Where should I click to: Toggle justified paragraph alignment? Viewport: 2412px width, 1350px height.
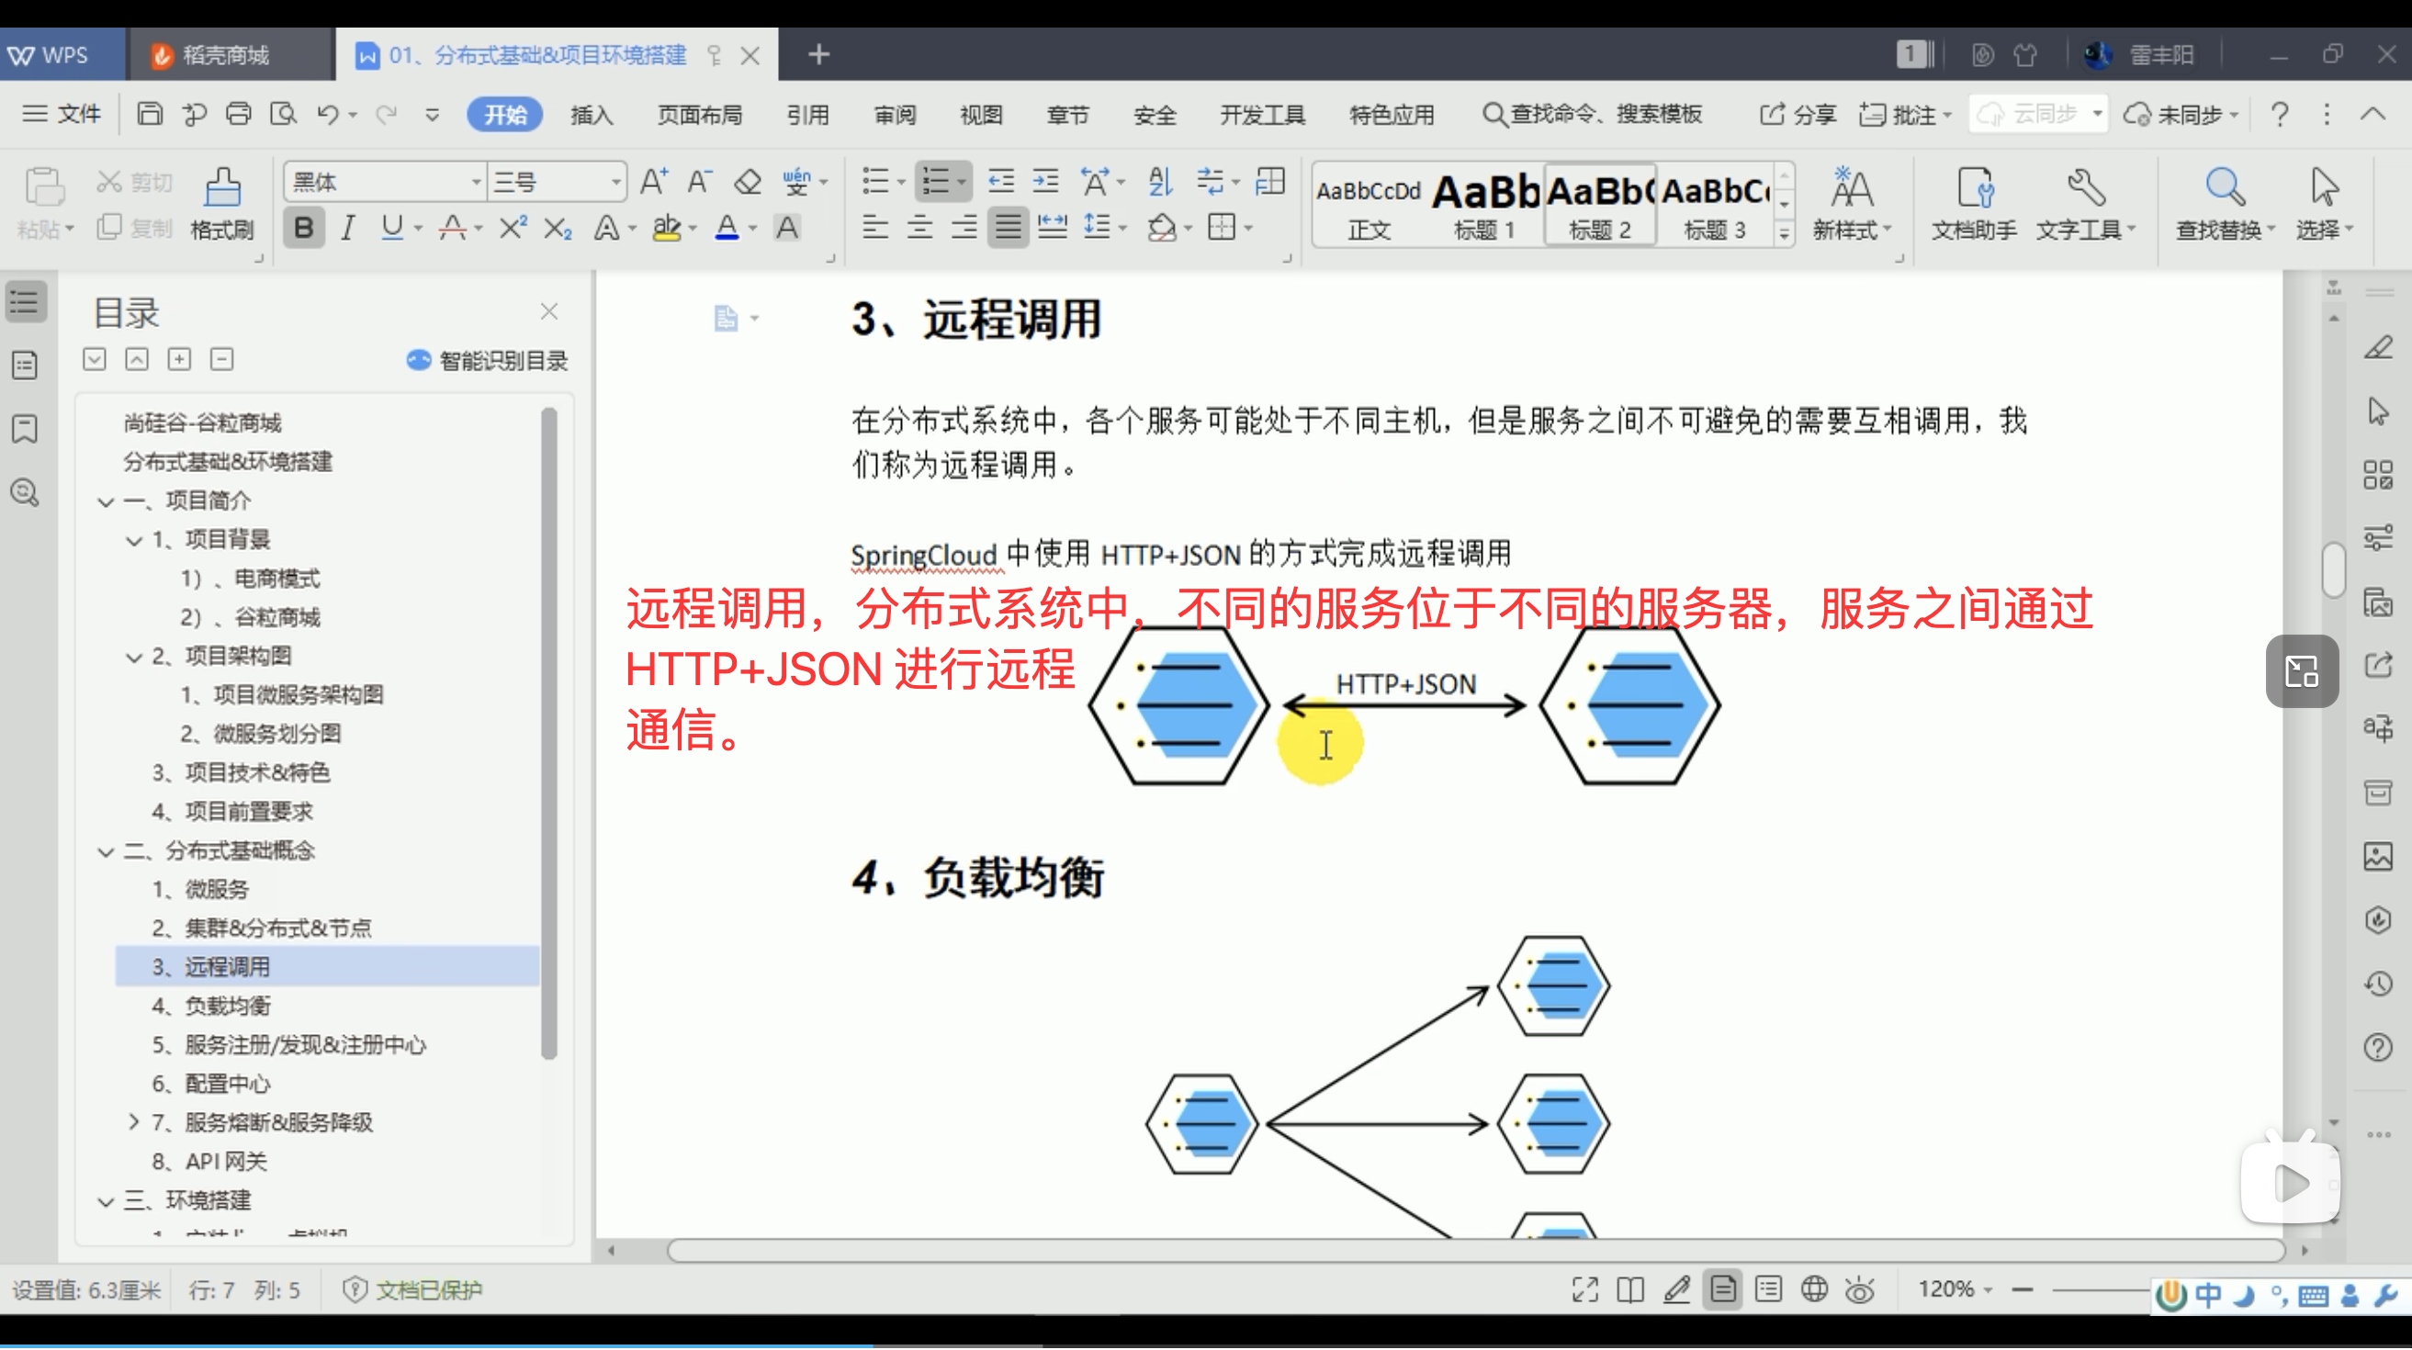[1008, 228]
